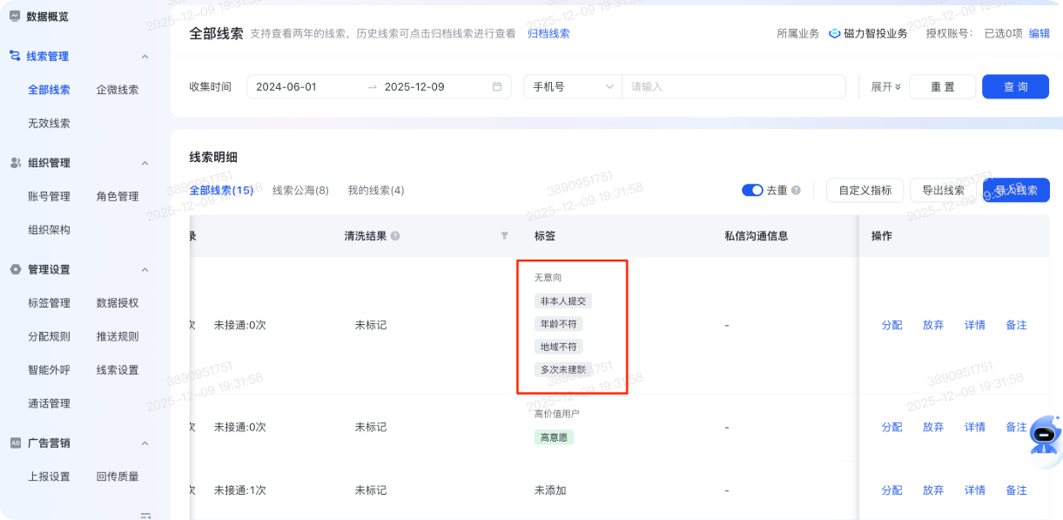Click the 线索管理 section icon
Image resolution: width=1063 pixels, height=520 pixels.
coord(15,56)
